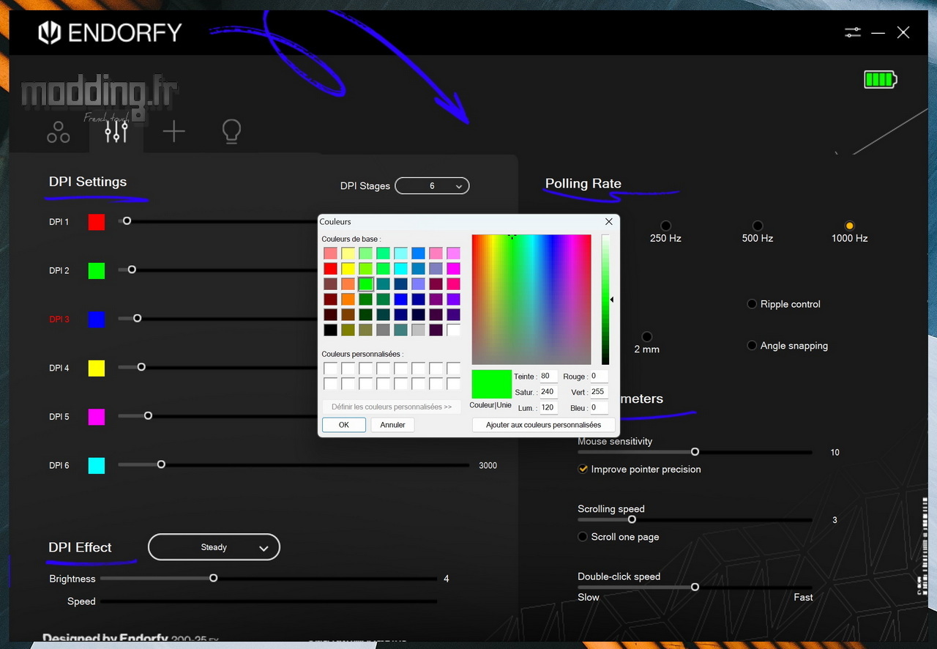Click the Speed slider track
Viewport: 937px width, 649px height.
click(269, 601)
